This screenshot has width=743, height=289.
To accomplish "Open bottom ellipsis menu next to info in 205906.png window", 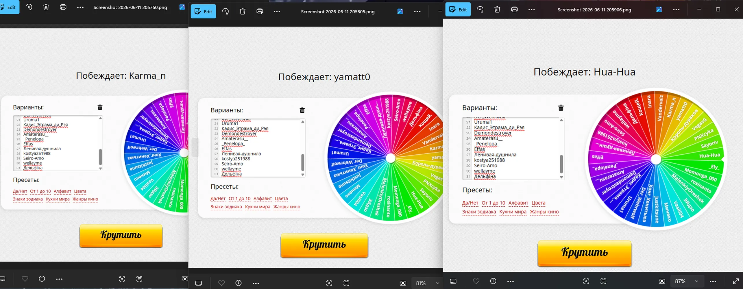I will [511, 281].
